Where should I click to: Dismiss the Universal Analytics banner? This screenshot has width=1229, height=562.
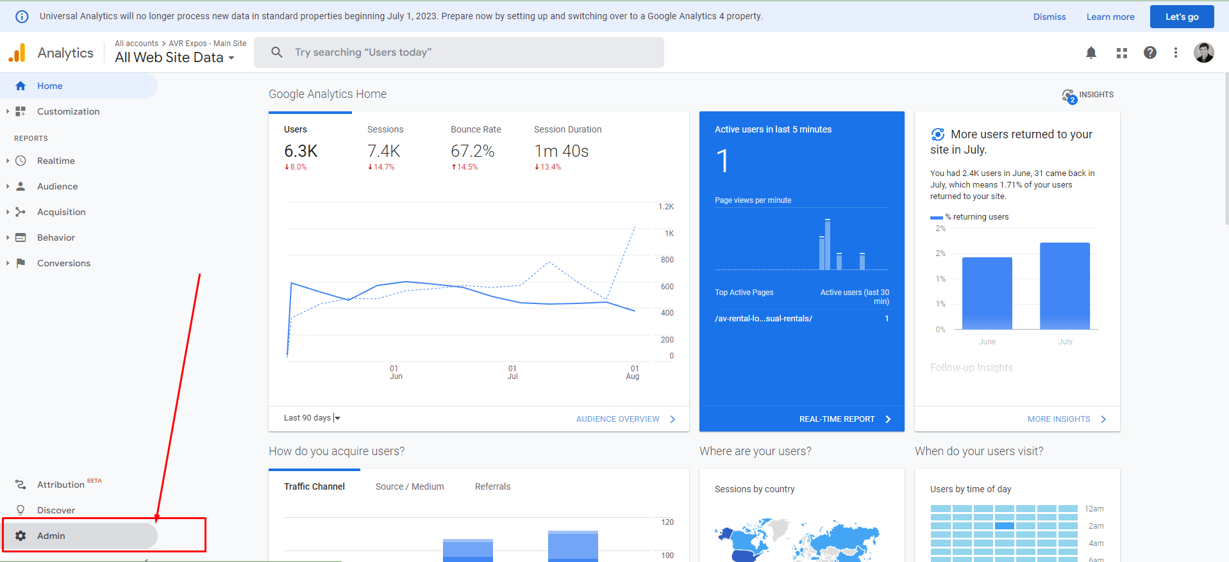1049,17
